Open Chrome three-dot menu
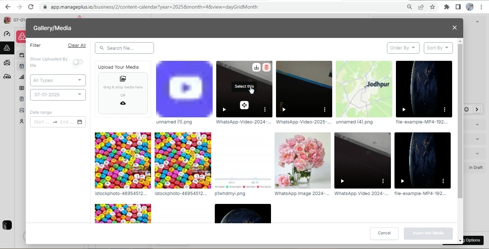The width and height of the screenshot is (489, 249). [x=481, y=7]
